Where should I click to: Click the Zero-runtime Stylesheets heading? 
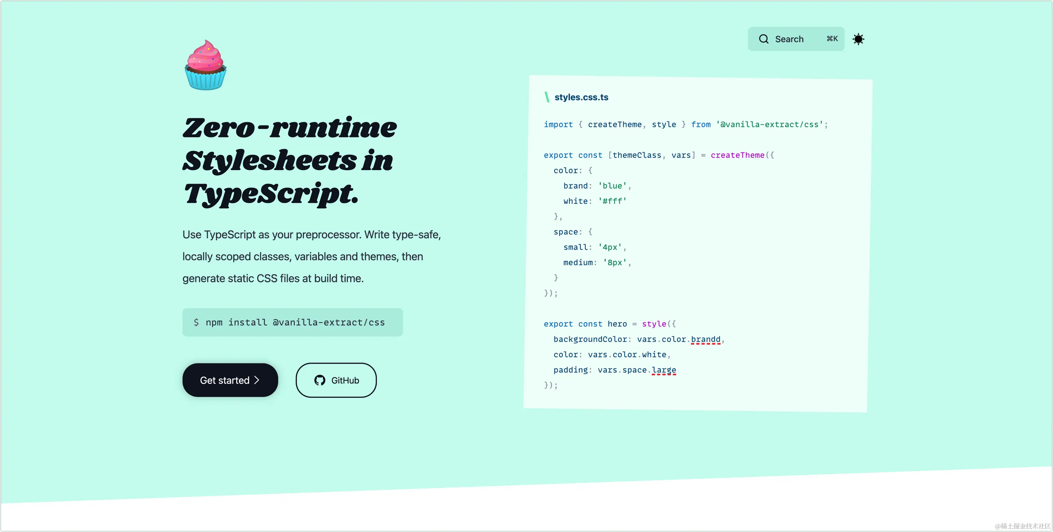click(x=289, y=161)
